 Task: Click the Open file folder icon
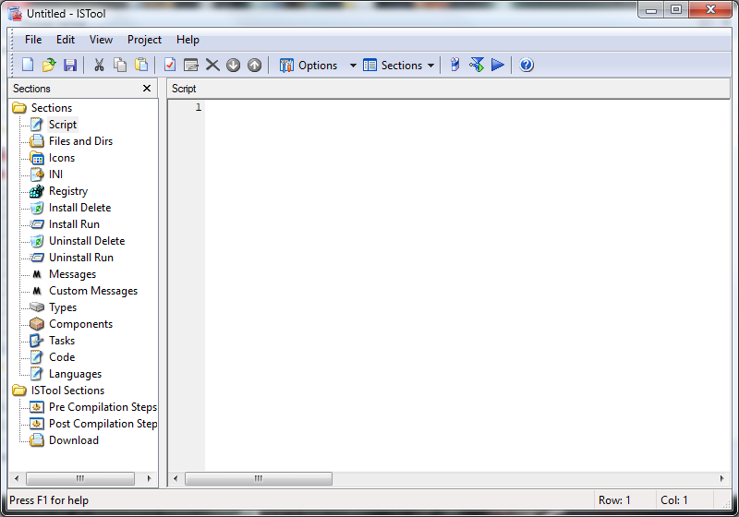click(x=49, y=65)
